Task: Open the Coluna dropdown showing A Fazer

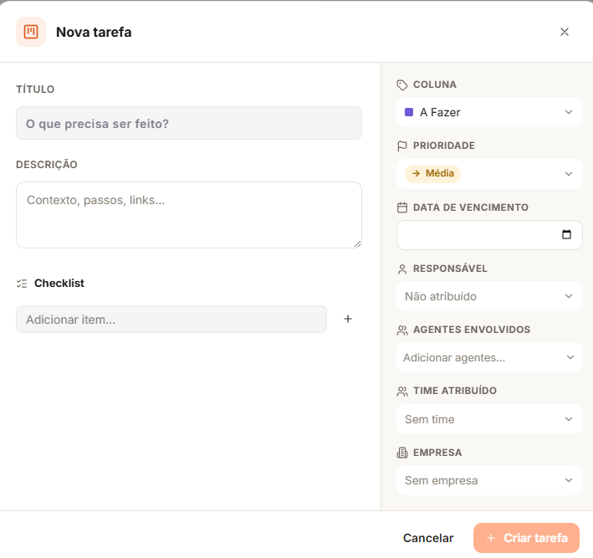Action: click(x=489, y=112)
